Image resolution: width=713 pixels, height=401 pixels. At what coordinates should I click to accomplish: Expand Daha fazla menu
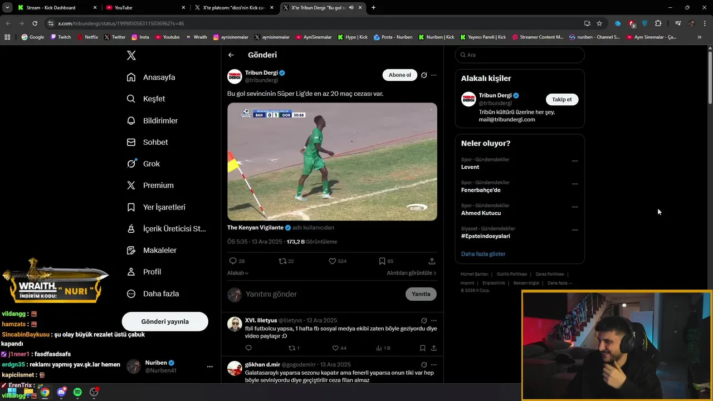153,294
